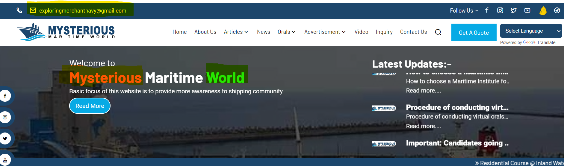This screenshot has height=166, width=564.
Task: Click the Get A Quote button
Action: (x=474, y=33)
